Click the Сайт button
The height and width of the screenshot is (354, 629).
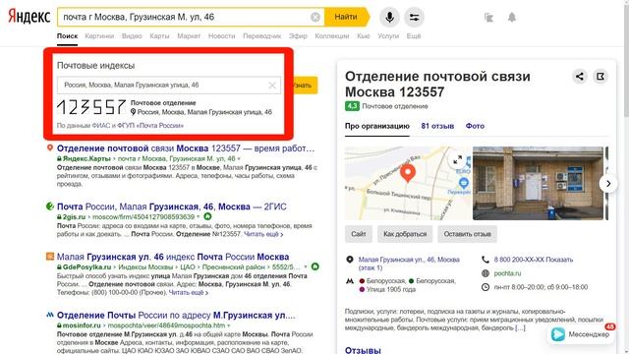(359, 234)
